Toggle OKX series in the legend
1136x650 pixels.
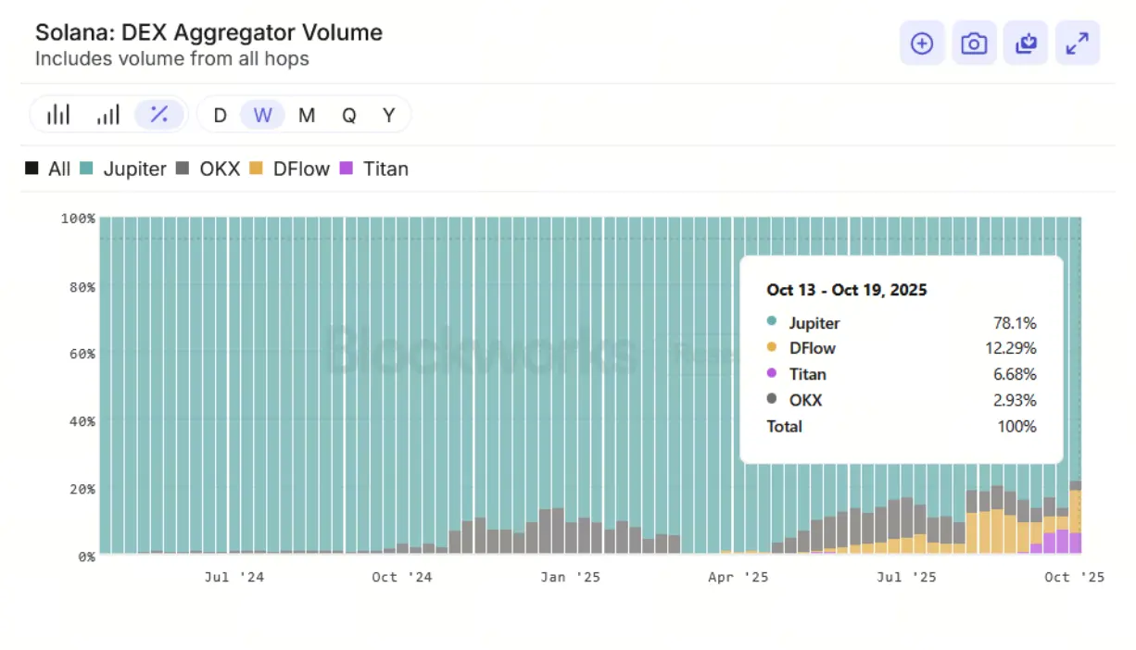tap(208, 169)
